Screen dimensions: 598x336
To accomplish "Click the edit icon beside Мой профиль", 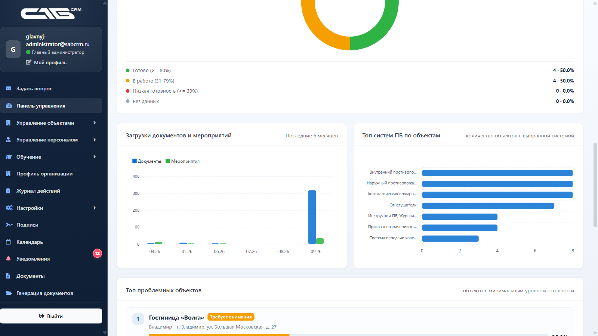I will (28, 62).
